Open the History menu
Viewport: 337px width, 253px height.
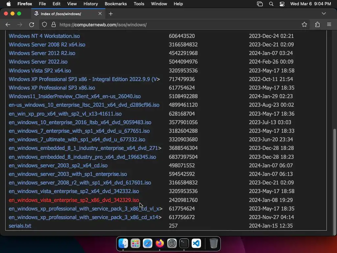pos(91,4)
